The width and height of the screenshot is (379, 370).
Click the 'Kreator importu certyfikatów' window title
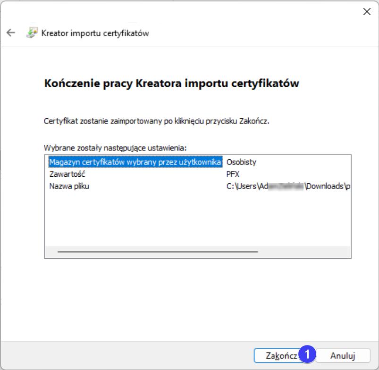[95, 33]
